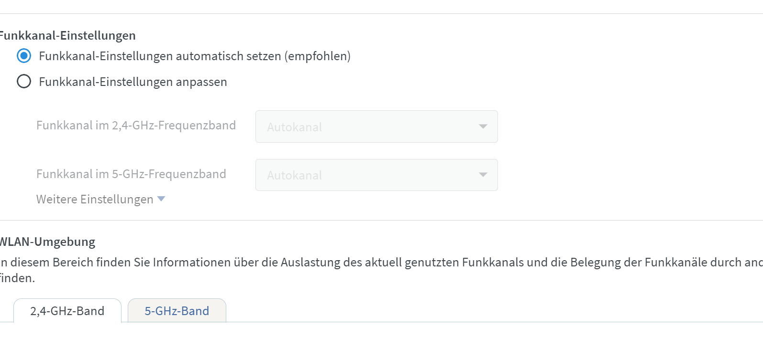This screenshot has height=338, width=763.
Task: Click the 'Funkkanal im 5-GHz-Frequenzband' label
Action: click(x=131, y=174)
